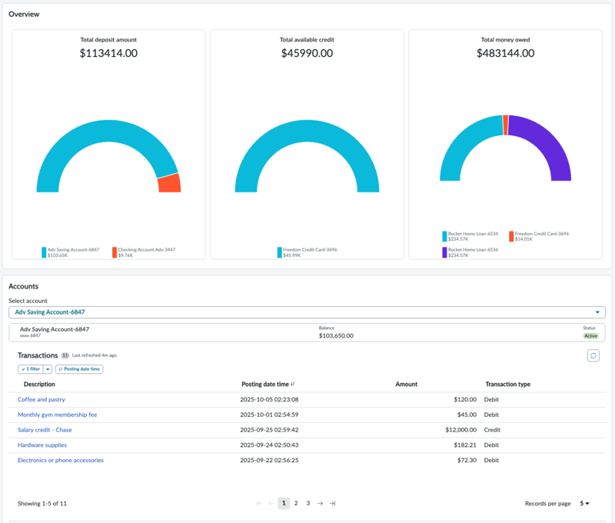Screen dimensions: 615x523
Task: Click the 2025-09-24 02:50:43 posting date
Action: (x=270, y=445)
